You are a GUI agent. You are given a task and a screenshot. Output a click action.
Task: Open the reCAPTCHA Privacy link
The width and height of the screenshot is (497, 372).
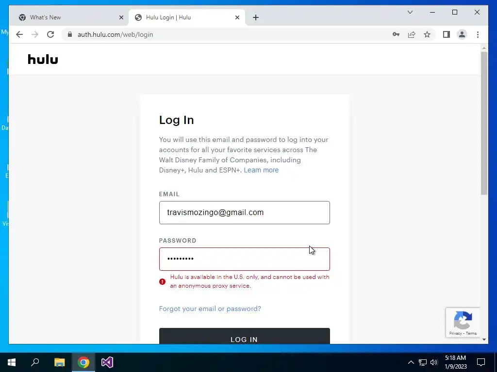(455, 333)
